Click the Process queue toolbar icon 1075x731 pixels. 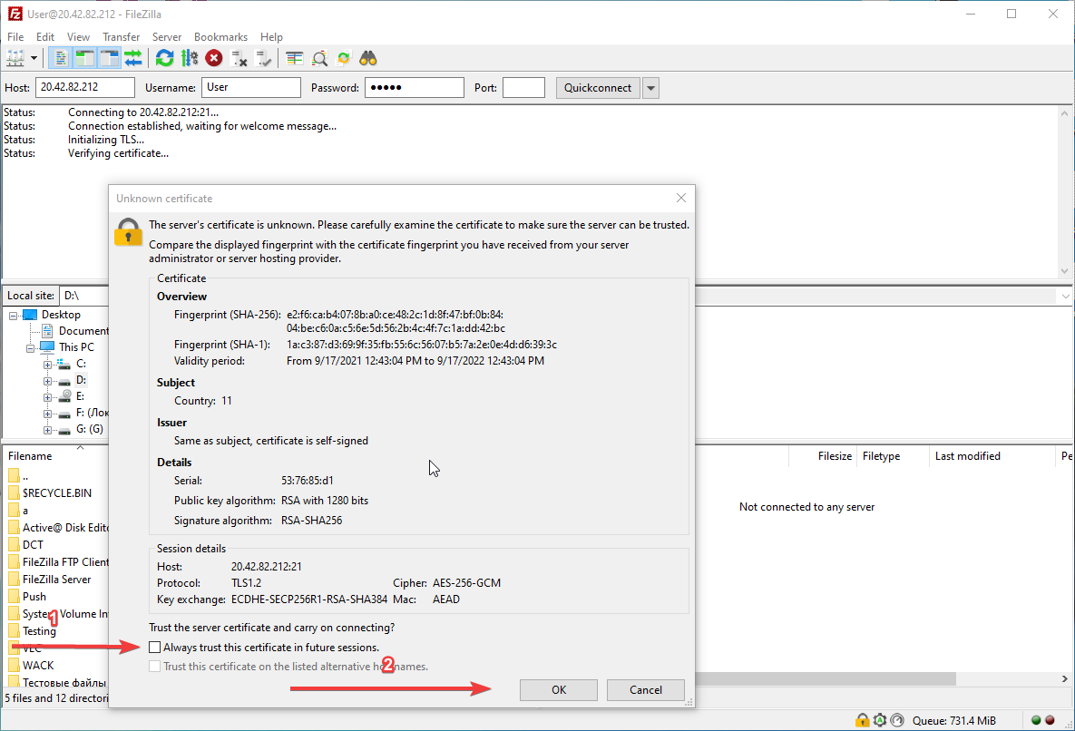(190, 58)
